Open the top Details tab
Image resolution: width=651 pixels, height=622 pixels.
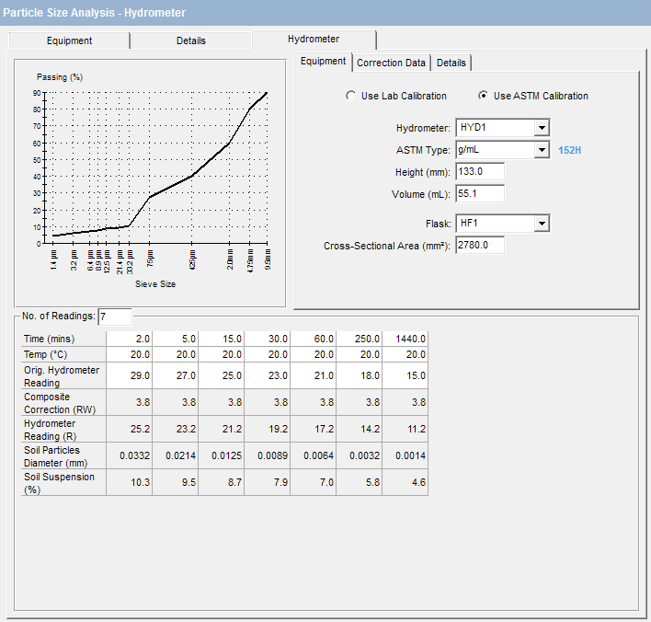point(191,40)
